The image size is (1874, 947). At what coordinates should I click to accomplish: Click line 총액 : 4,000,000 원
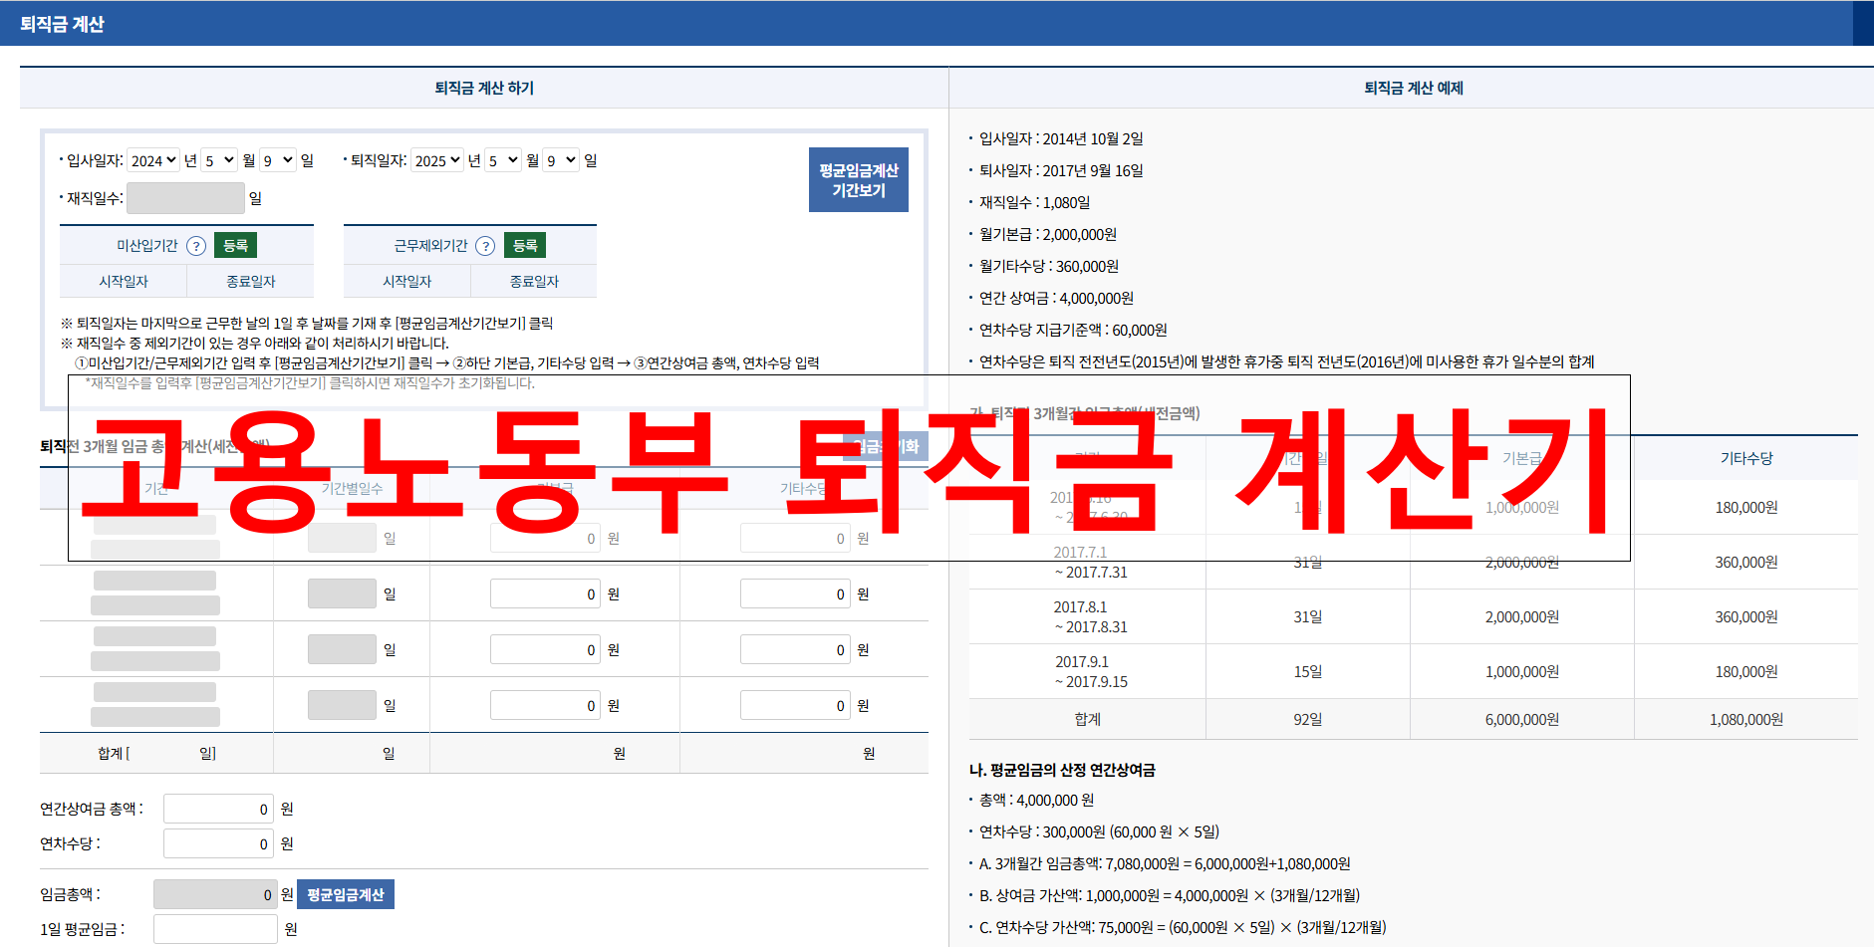(1036, 800)
